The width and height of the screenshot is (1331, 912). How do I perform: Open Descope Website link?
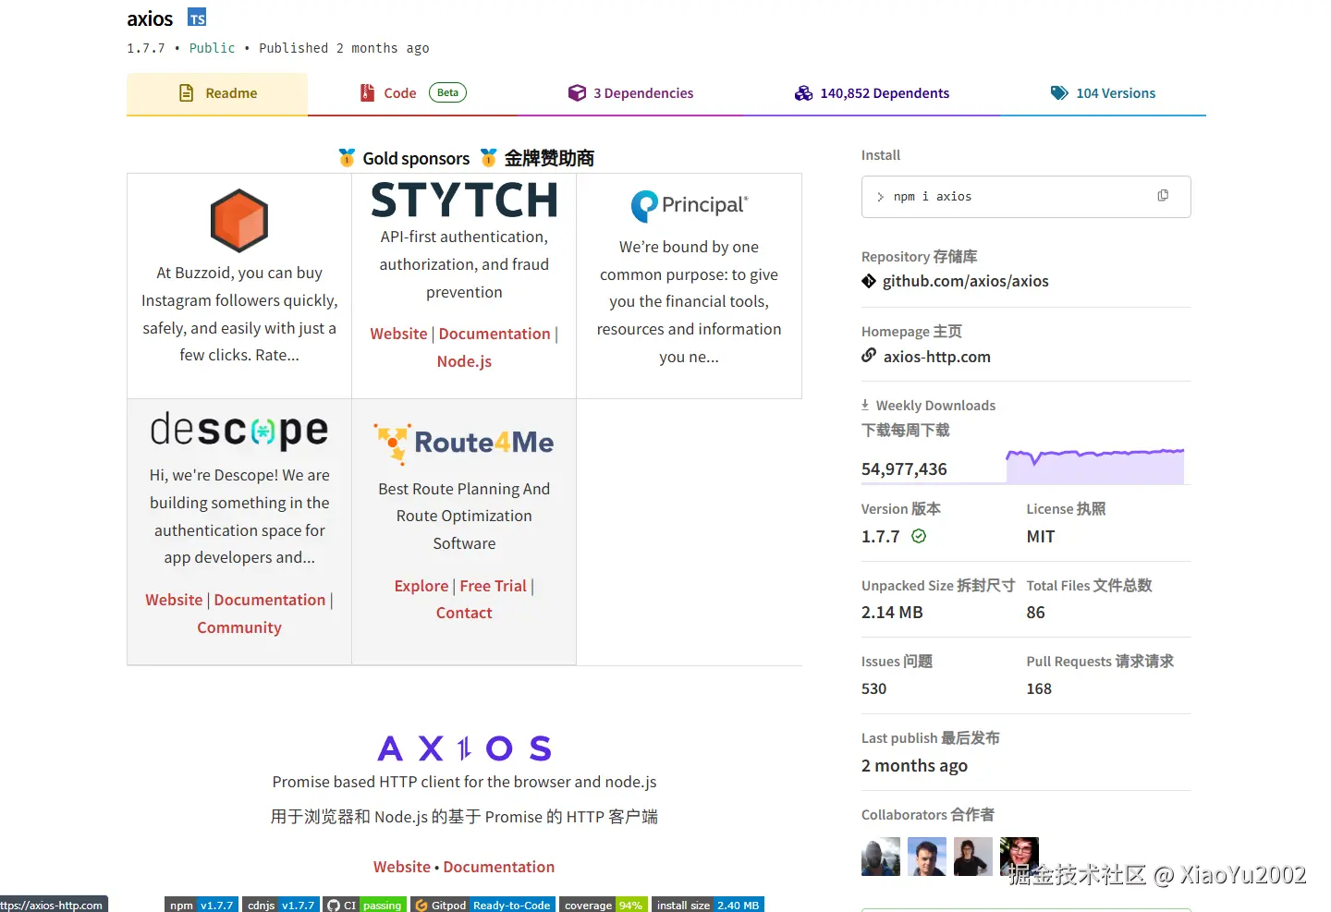coord(174,600)
